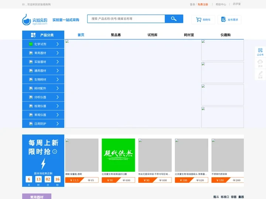Expand the 检测仪器 category arrow
Image resolution: width=266 pixels, height=199 pixels.
point(58,106)
